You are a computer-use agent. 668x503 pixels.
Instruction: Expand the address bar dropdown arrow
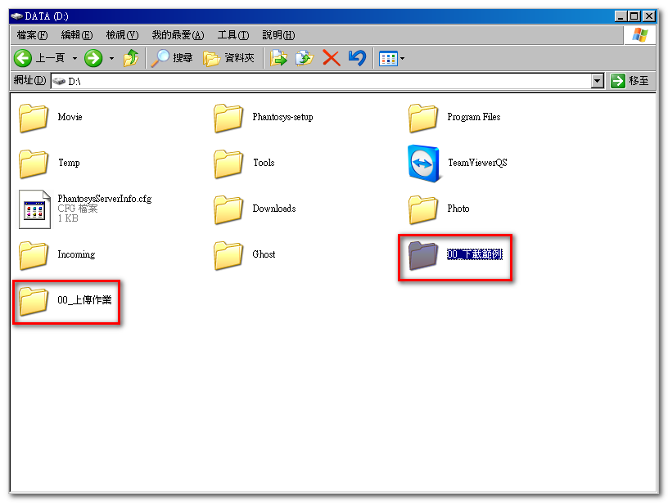coord(597,81)
